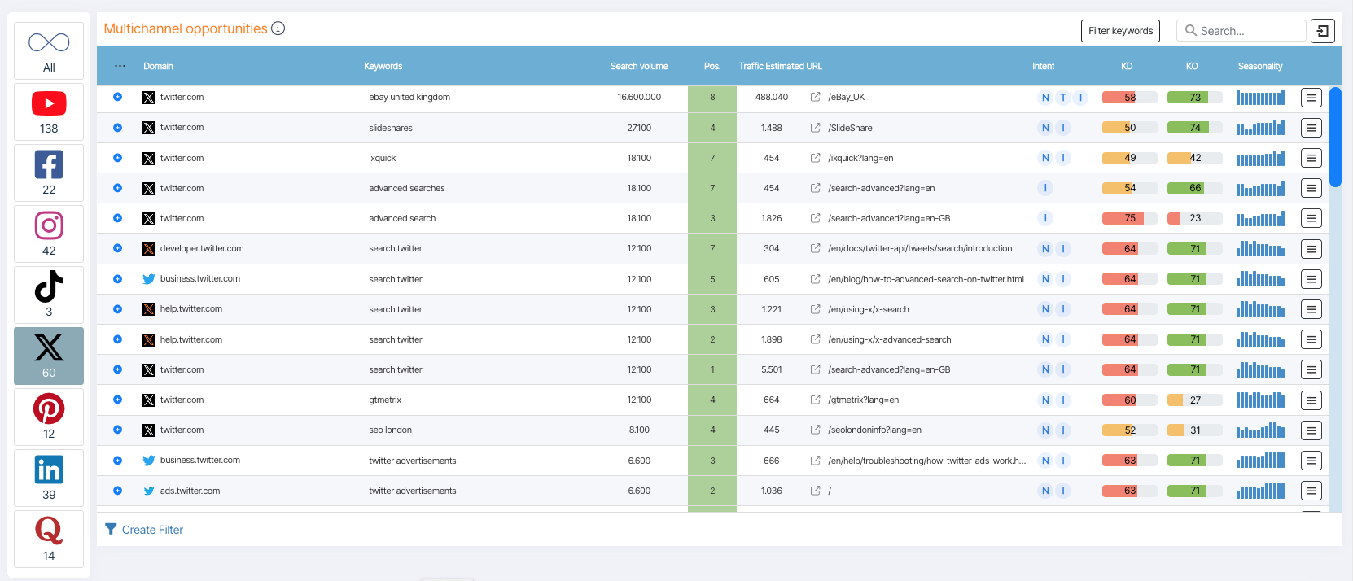The height and width of the screenshot is (581, 1353).
Task: Open the row menu for seo london
Action: pyautogui.click(x=1311, y=430)
